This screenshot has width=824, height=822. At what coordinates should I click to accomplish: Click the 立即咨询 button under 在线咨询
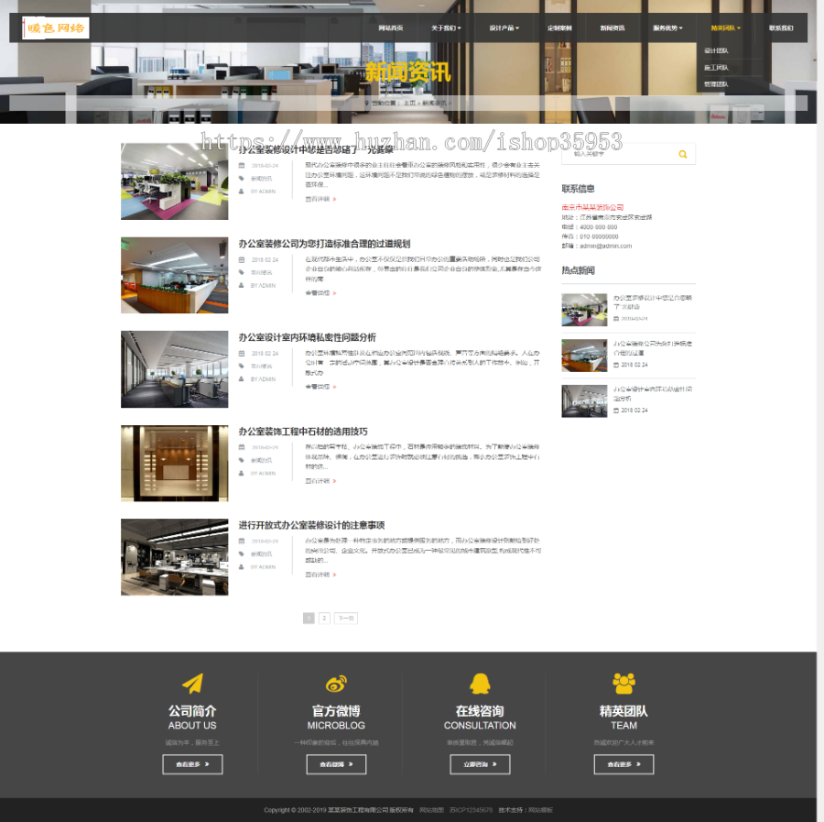pos(480,763)
